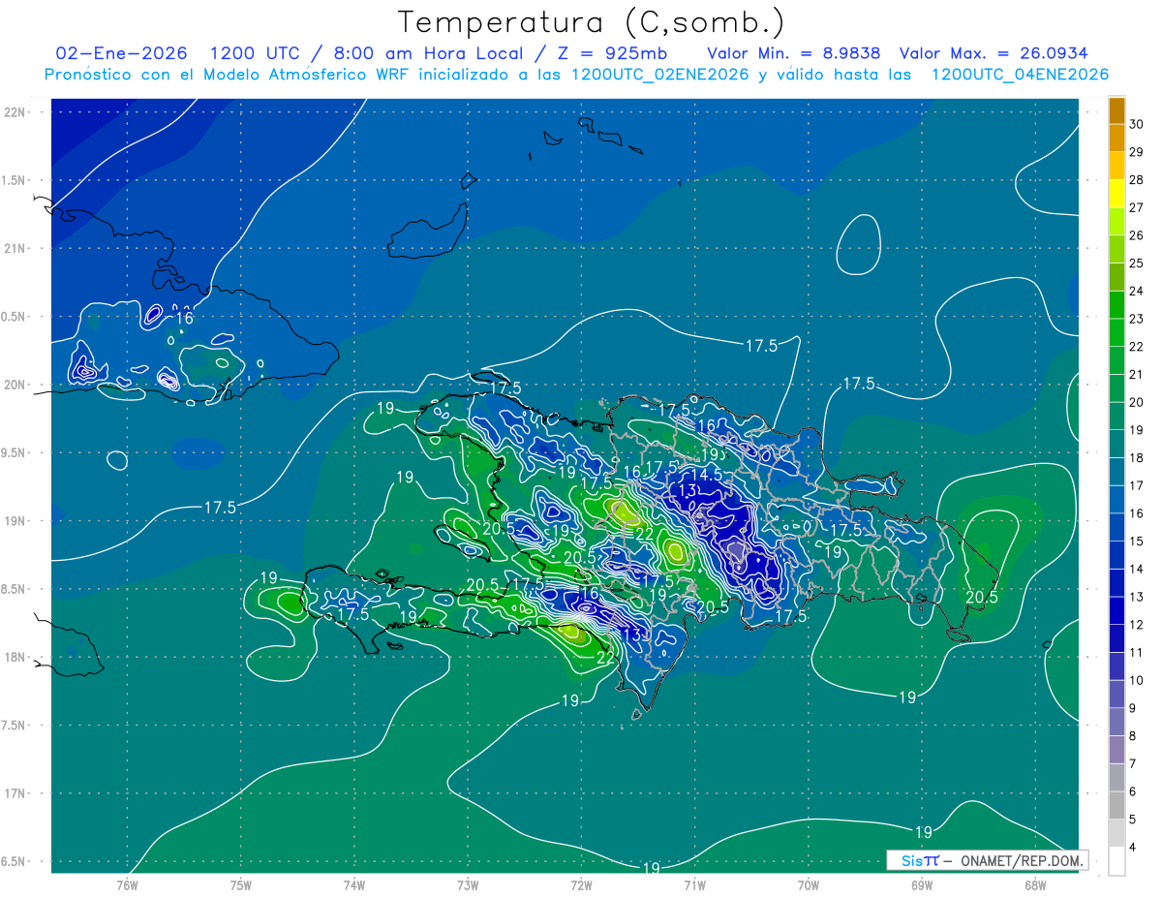Click the 76W longitude axis label
This screenshot has width=1162, height=898.
pos(127,884)
